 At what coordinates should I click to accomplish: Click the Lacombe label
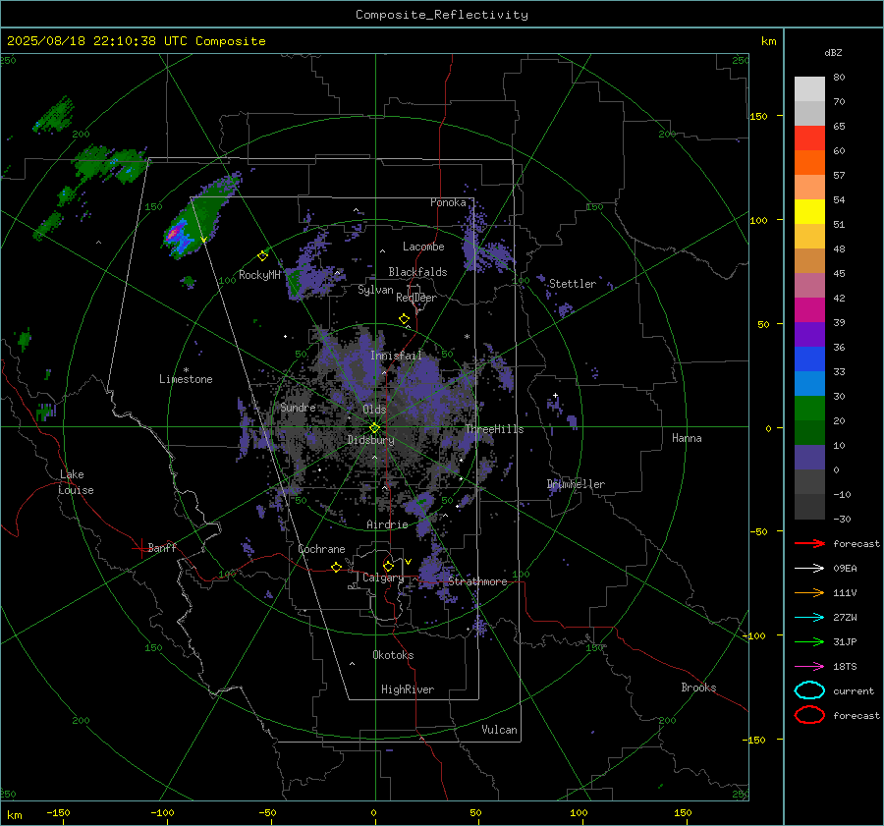423,247
